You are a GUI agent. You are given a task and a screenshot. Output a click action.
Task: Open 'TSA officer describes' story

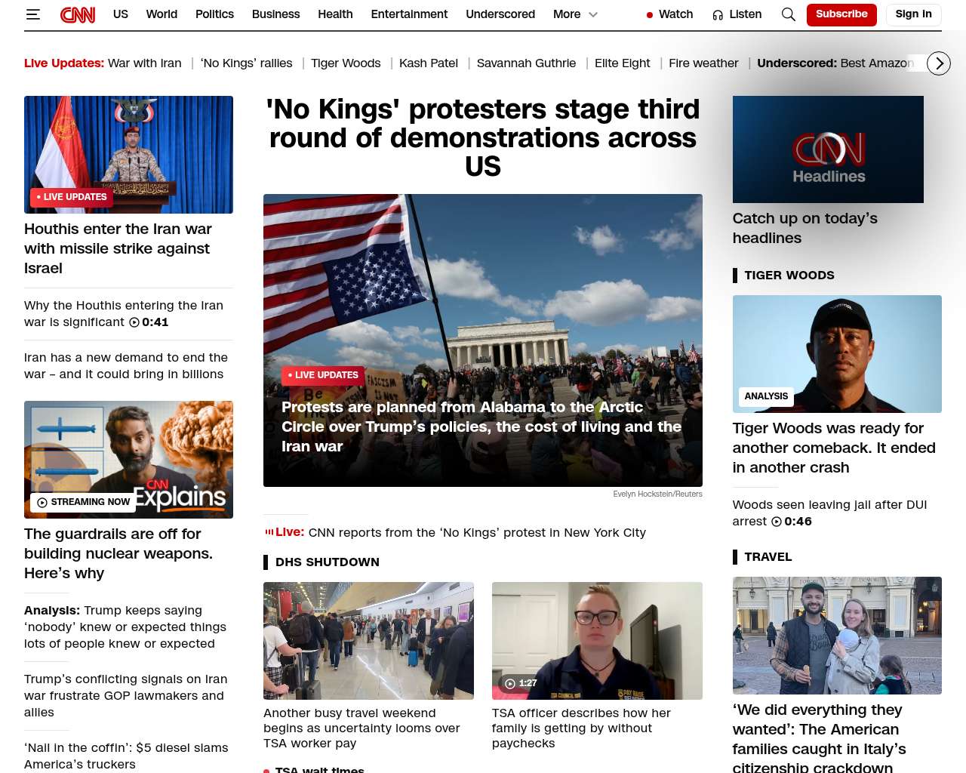click(581, 728)
